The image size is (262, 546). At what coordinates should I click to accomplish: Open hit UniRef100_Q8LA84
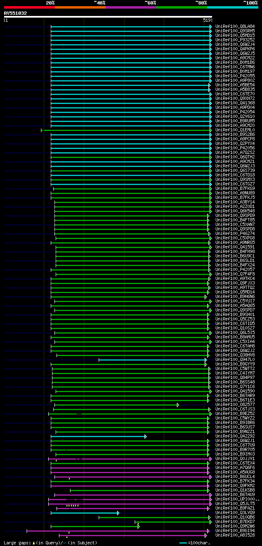point(235,27)
